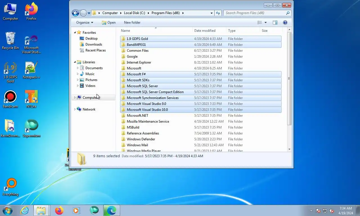Select the Microsoft F# folder

pos(201,74)
